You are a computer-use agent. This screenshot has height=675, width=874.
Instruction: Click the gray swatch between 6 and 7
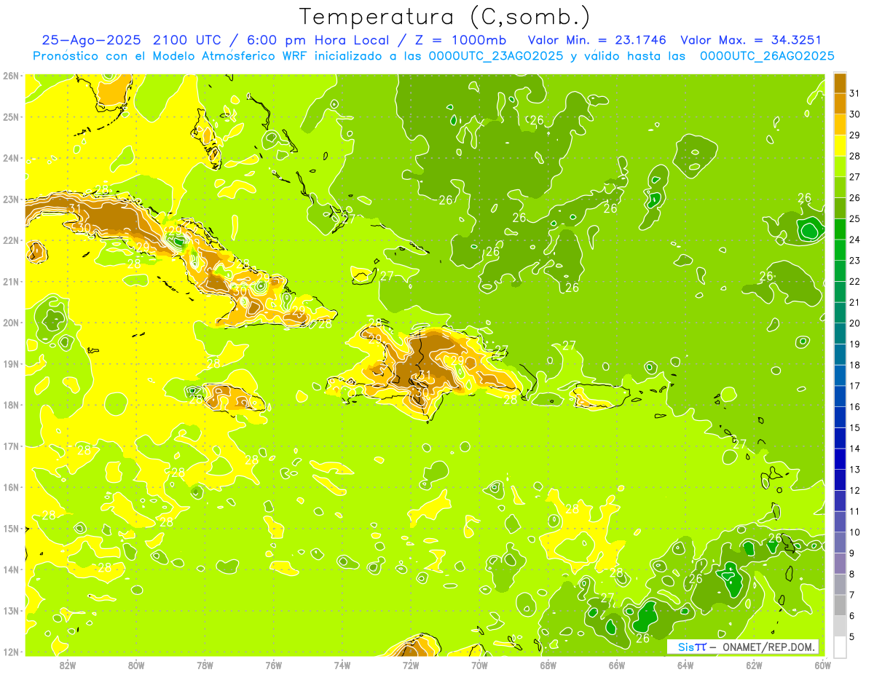[x=840, y=605]
